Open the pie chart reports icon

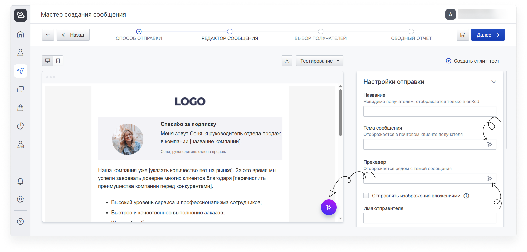20,126
